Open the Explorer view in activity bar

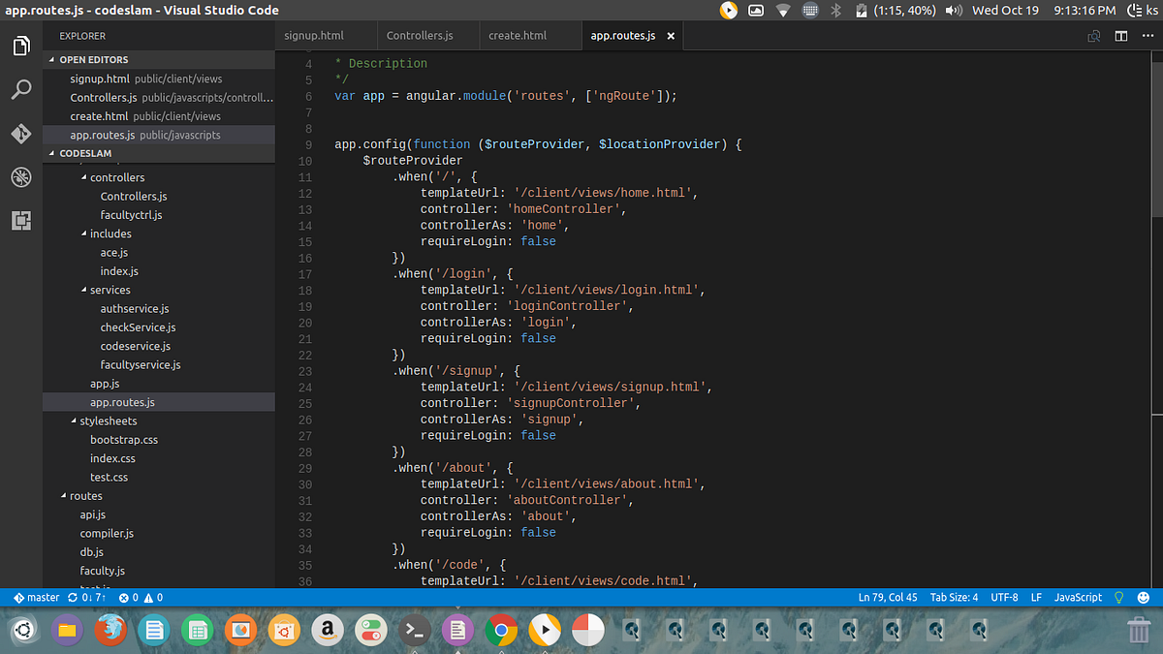21,46
